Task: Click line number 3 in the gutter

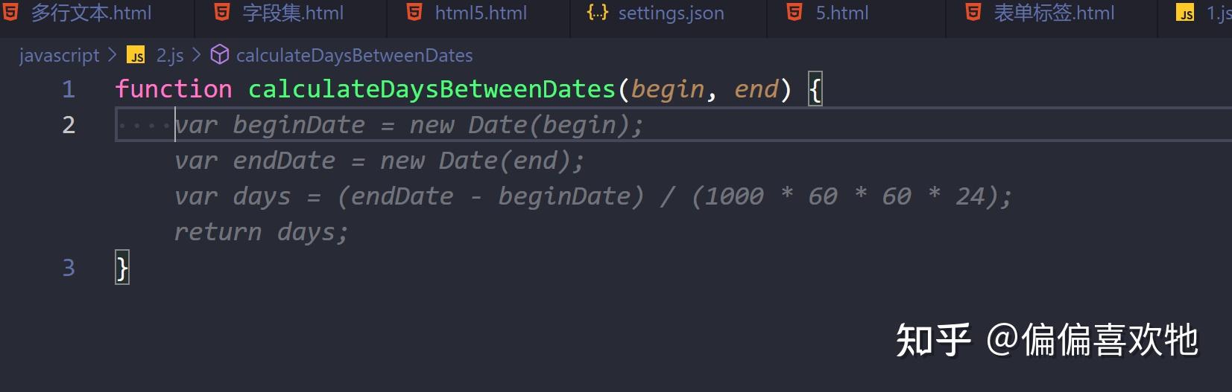Action: point(69,268)
